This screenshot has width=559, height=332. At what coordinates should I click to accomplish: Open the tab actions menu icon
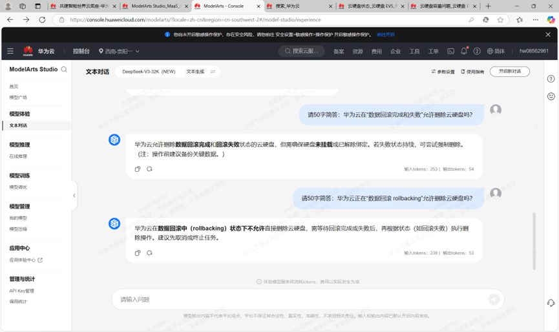pyautogui.click(x=37, y=6)
